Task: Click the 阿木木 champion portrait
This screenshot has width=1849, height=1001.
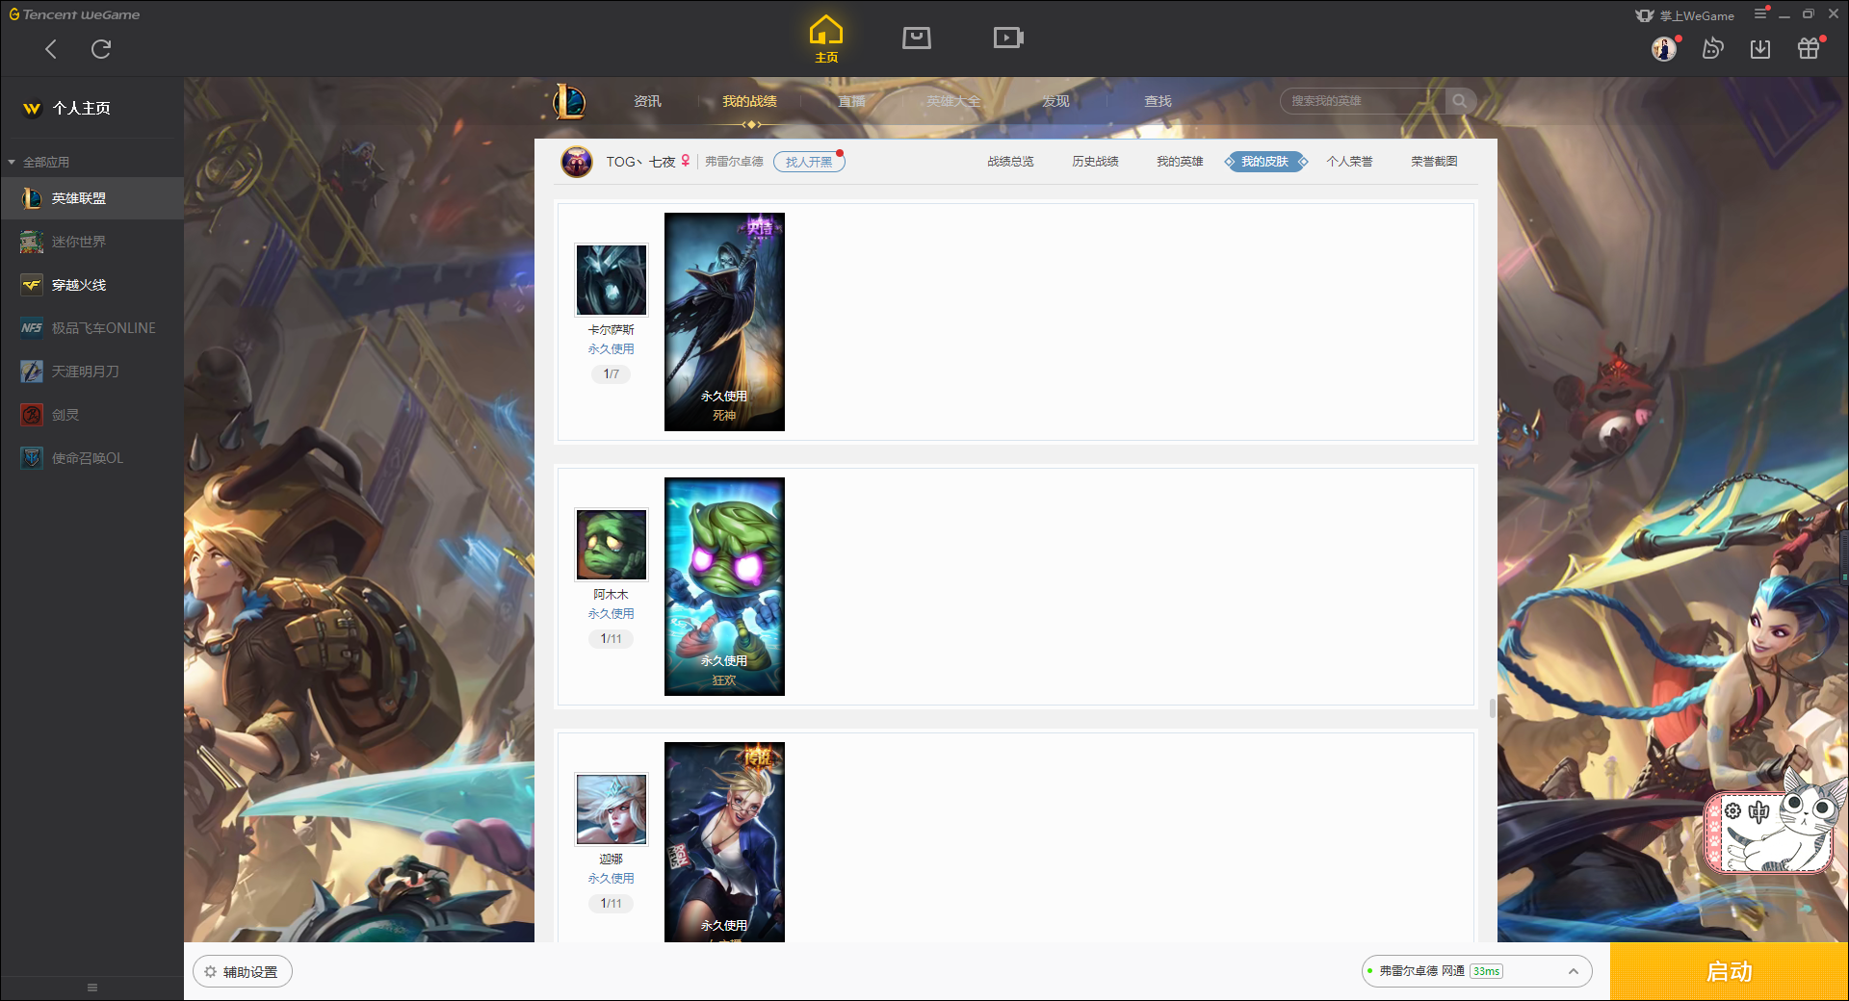Action: (x=612, y=544)
